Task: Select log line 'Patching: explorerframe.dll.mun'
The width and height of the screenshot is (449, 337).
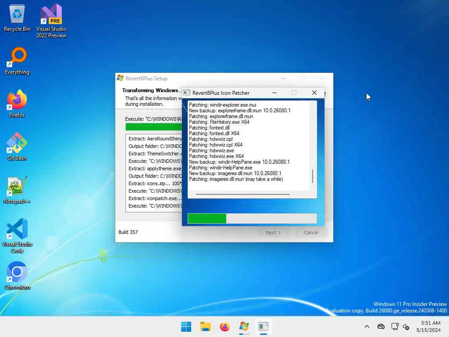Action: [221, 116]
